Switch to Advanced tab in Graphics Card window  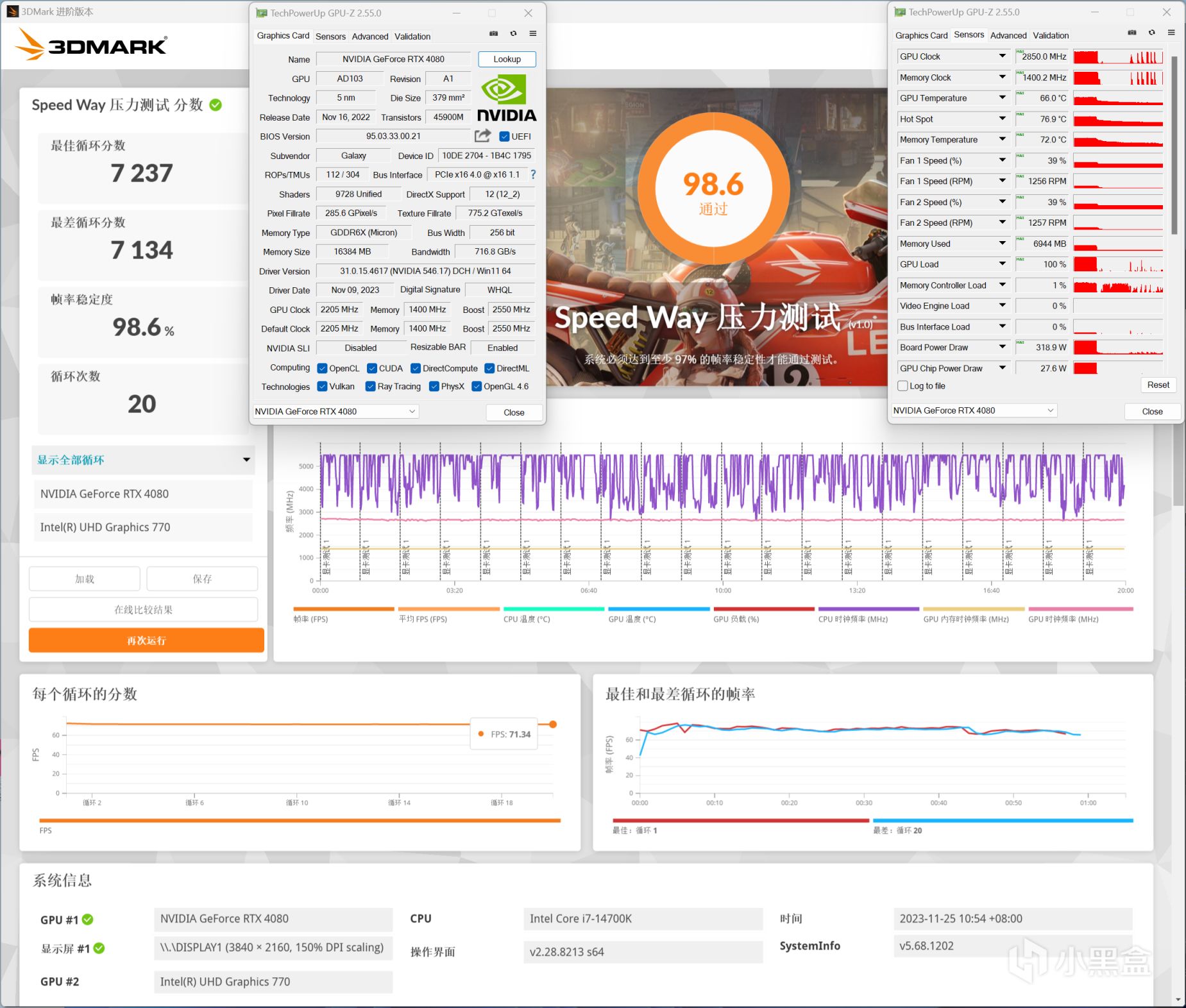click(x=370, y=37)
